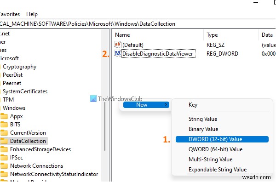Select QWORD (64-bit) Value option
The width and height of the screenshot is (276, 182).
pyautogui.click(x=215, y=149)
